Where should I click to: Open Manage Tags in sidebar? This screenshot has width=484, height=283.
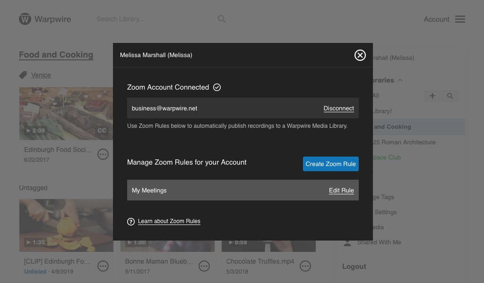coord(383,197)
